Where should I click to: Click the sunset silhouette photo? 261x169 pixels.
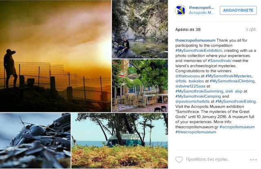55,56
